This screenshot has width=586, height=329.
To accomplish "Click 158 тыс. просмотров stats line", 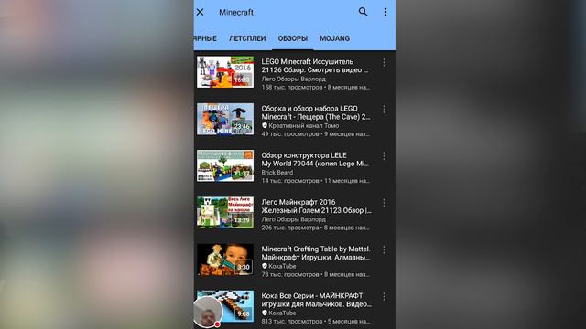I will [x=316, y=87].
